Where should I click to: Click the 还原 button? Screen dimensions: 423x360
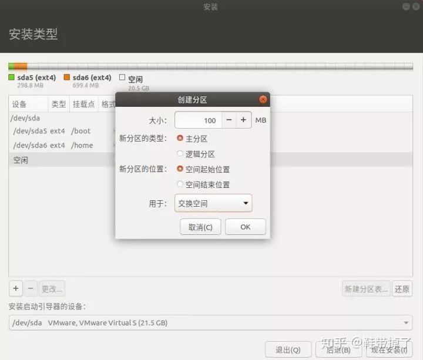402,289
